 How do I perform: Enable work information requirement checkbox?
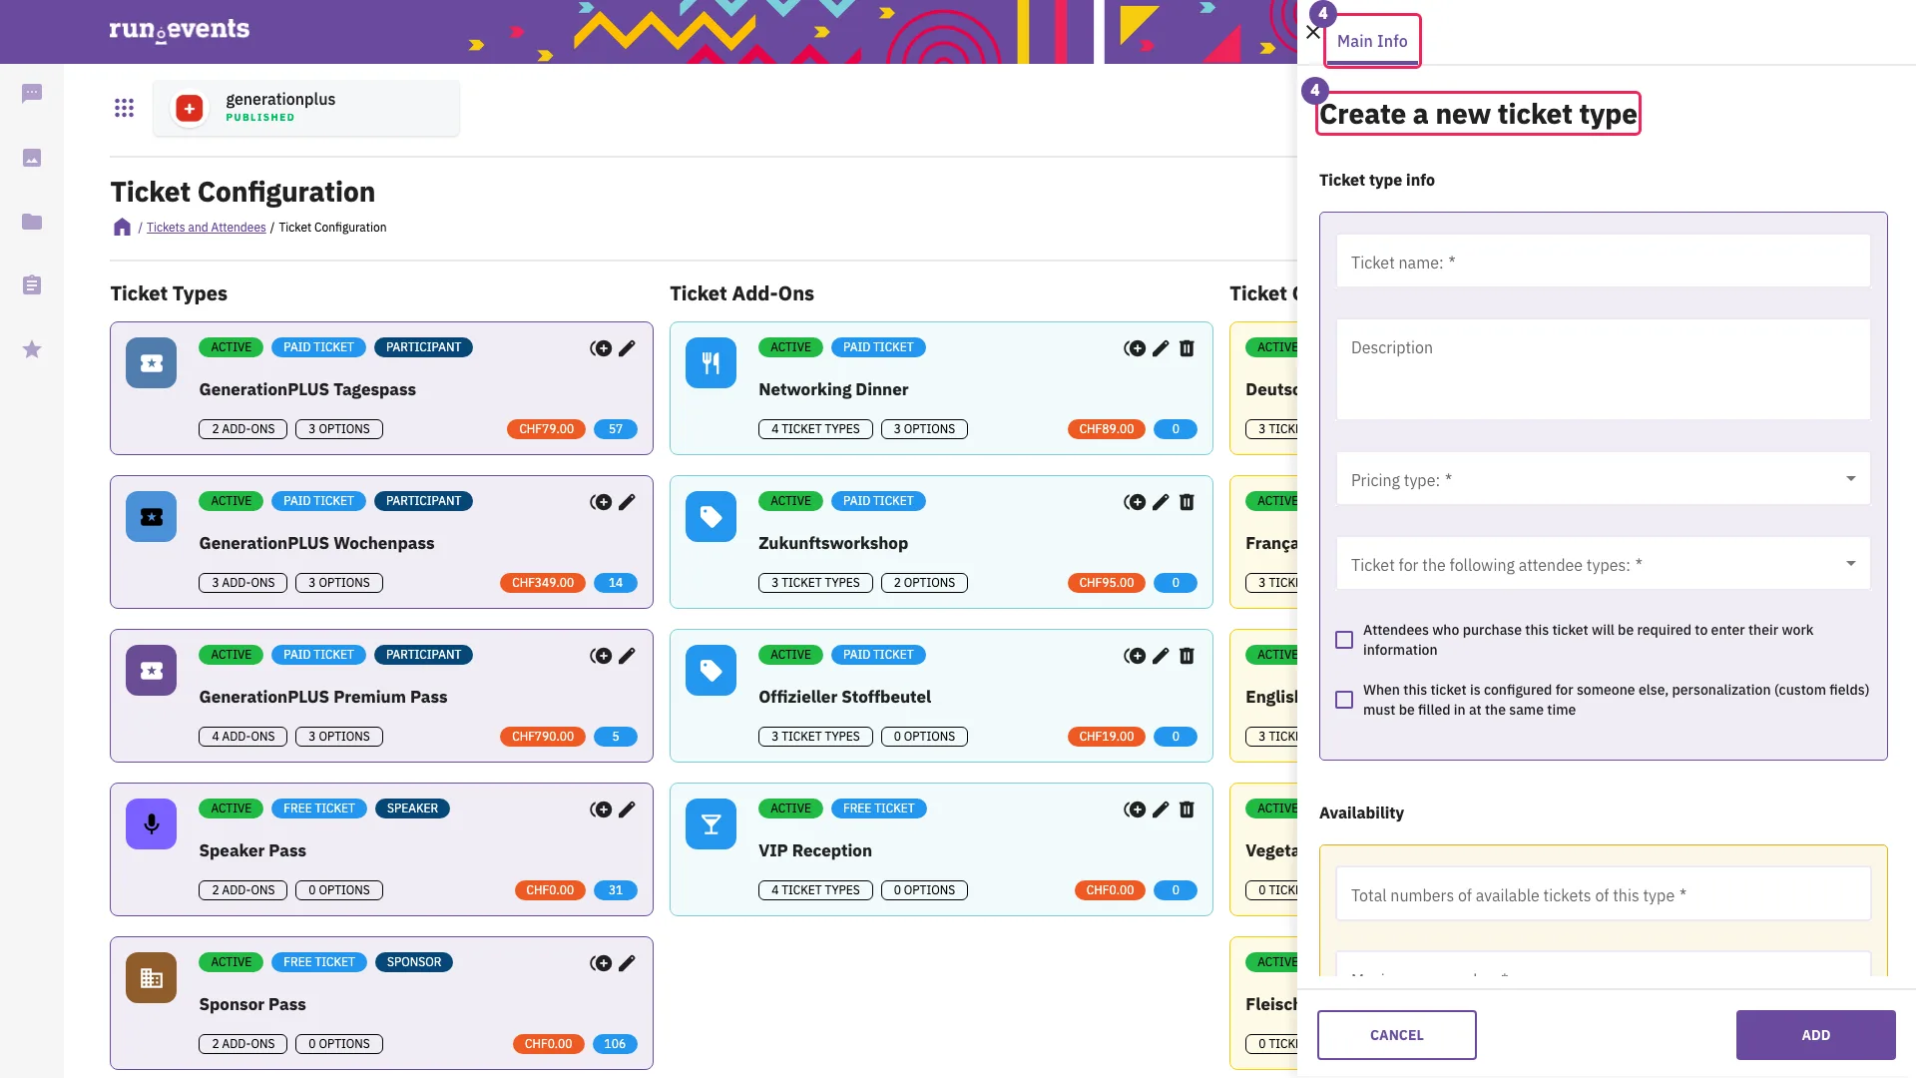pyautogui.click(x=1344, y=640)
